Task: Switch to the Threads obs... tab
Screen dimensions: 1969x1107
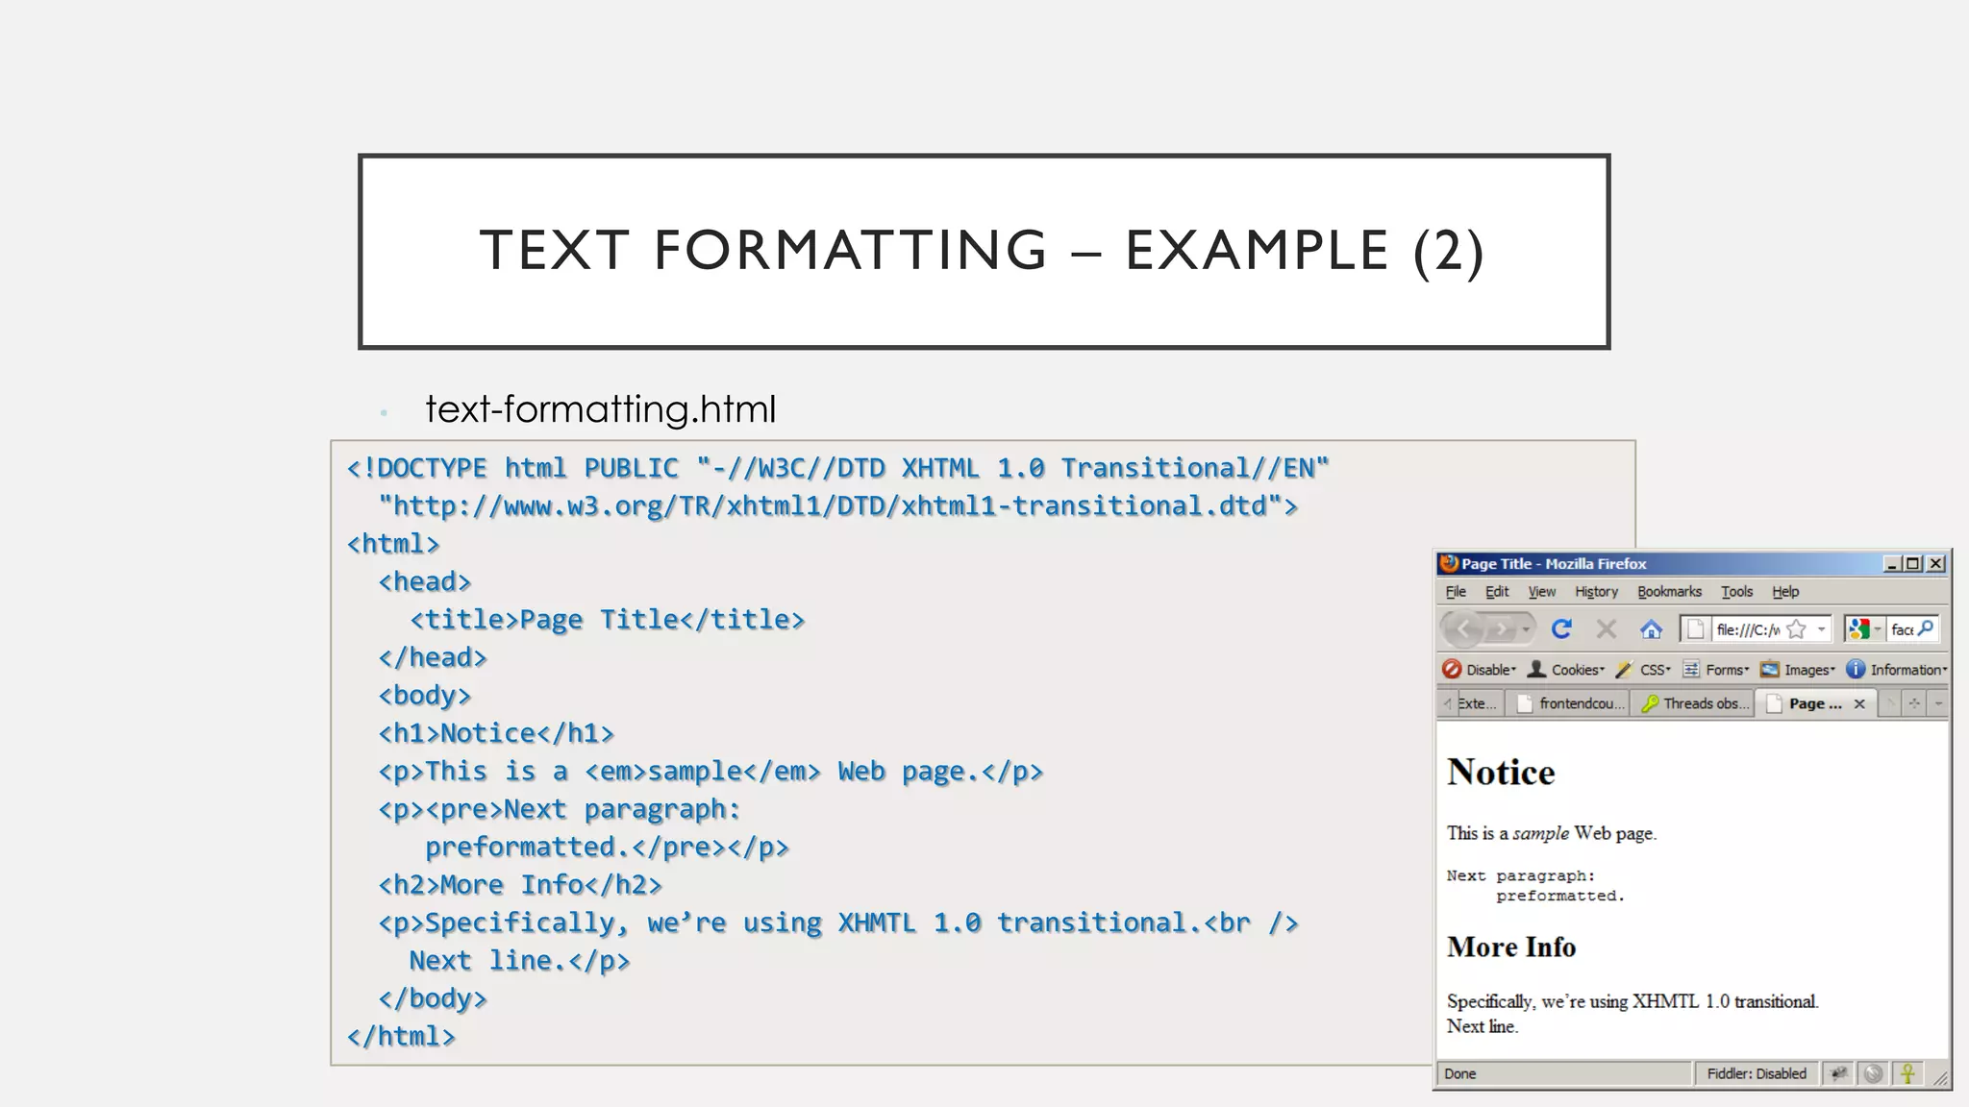Action: tap(1694, 703)
